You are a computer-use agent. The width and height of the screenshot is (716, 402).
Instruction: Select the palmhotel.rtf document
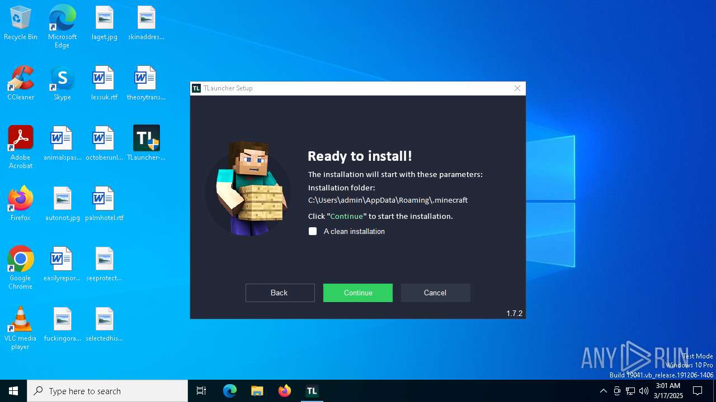tap(105, 204)
